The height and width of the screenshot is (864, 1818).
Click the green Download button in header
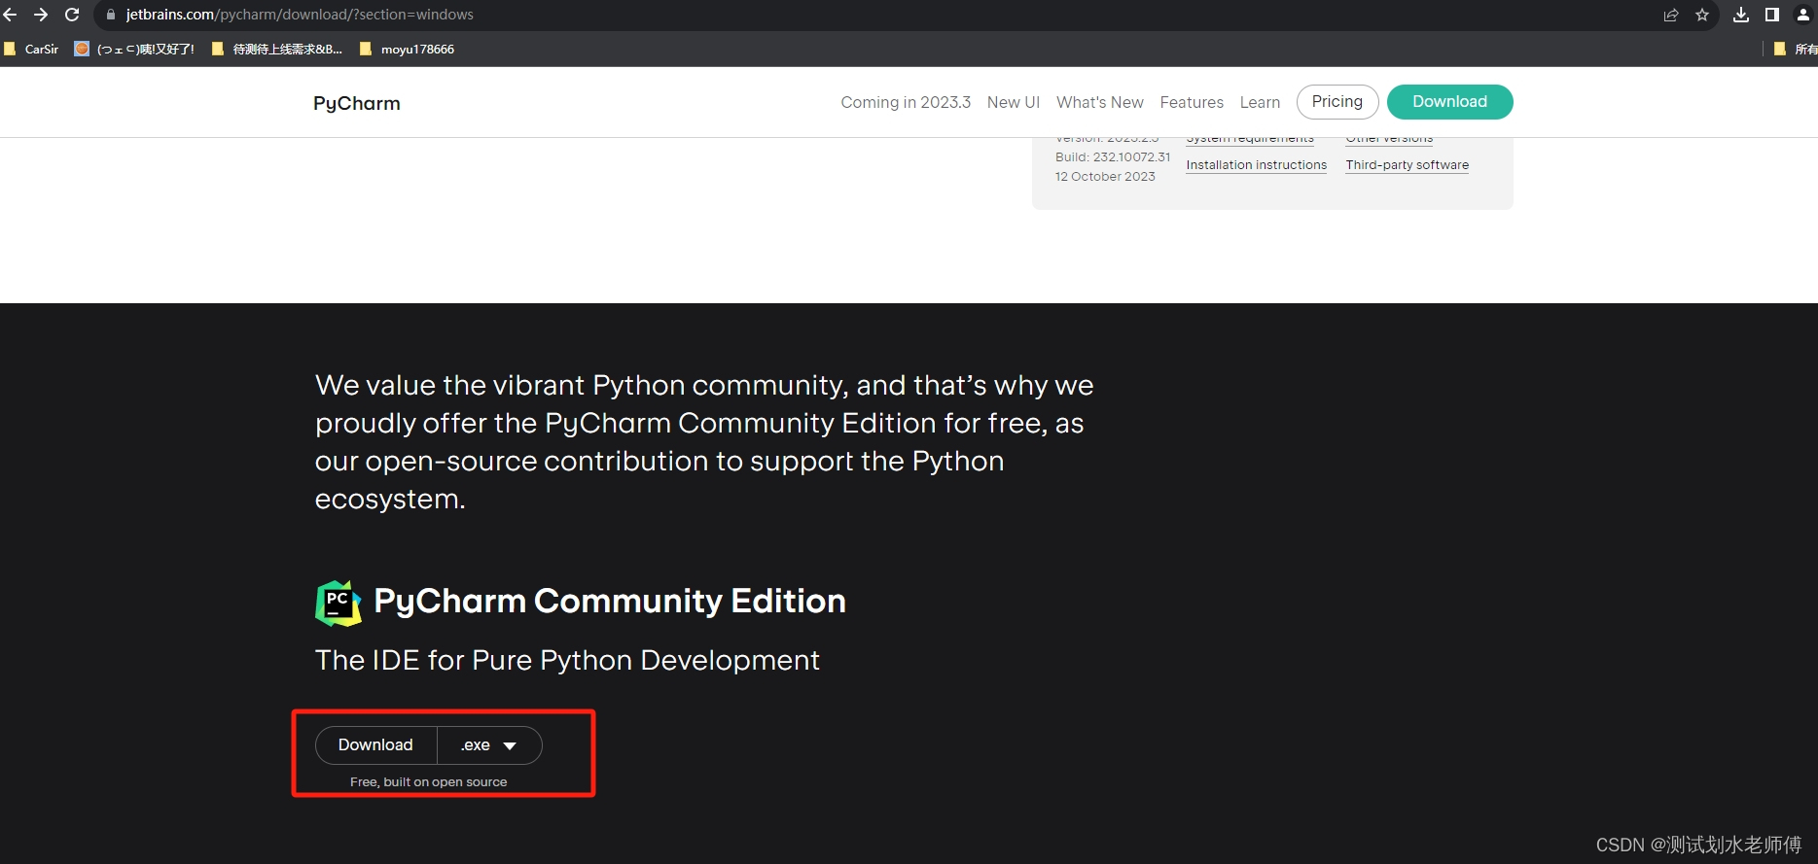(x=1449, y=102)
